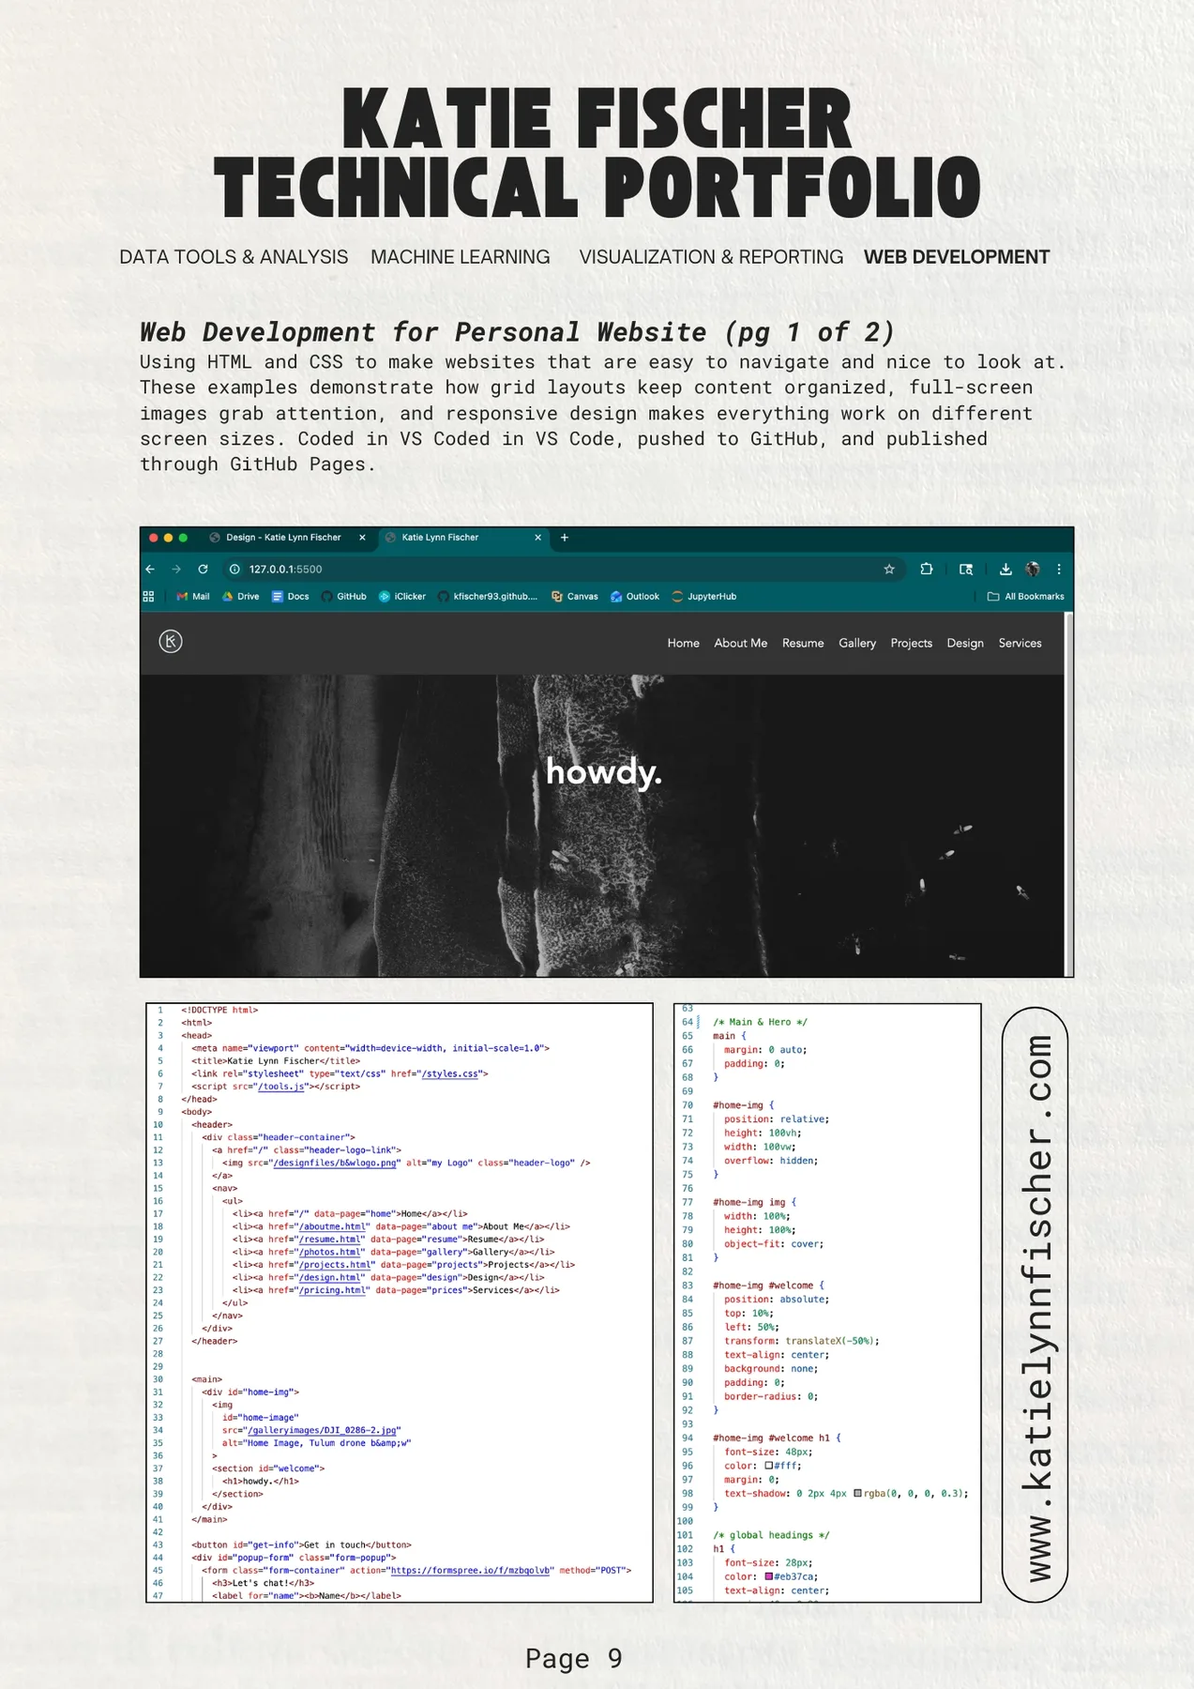Viewport: 1194px width, 1689px height.
Task: Click the browser forward arrow
Action: [x=176, y=569]
